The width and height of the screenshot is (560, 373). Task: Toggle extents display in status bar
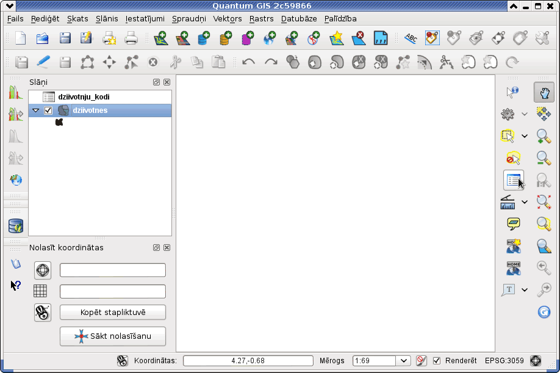[x=122, y=361]
